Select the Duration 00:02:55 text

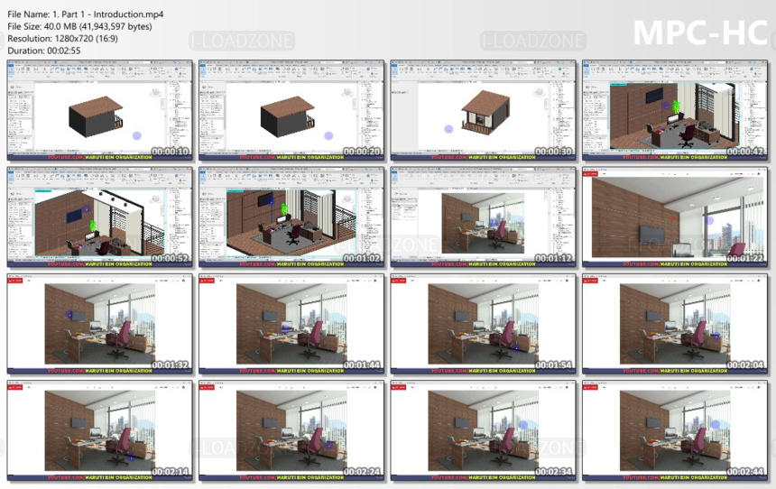pyautogui.click(x=43, y=51)
